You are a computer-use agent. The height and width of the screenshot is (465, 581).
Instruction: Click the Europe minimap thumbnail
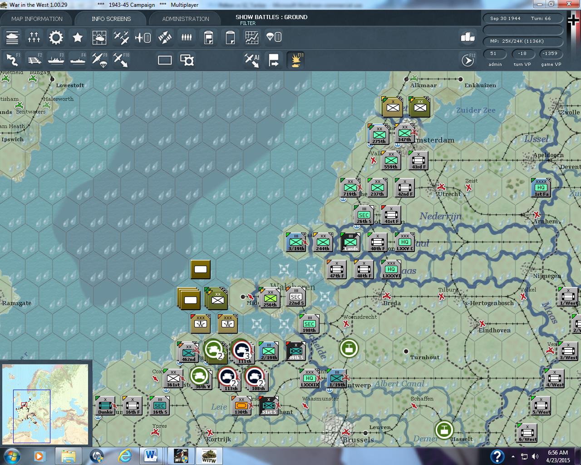45,404
